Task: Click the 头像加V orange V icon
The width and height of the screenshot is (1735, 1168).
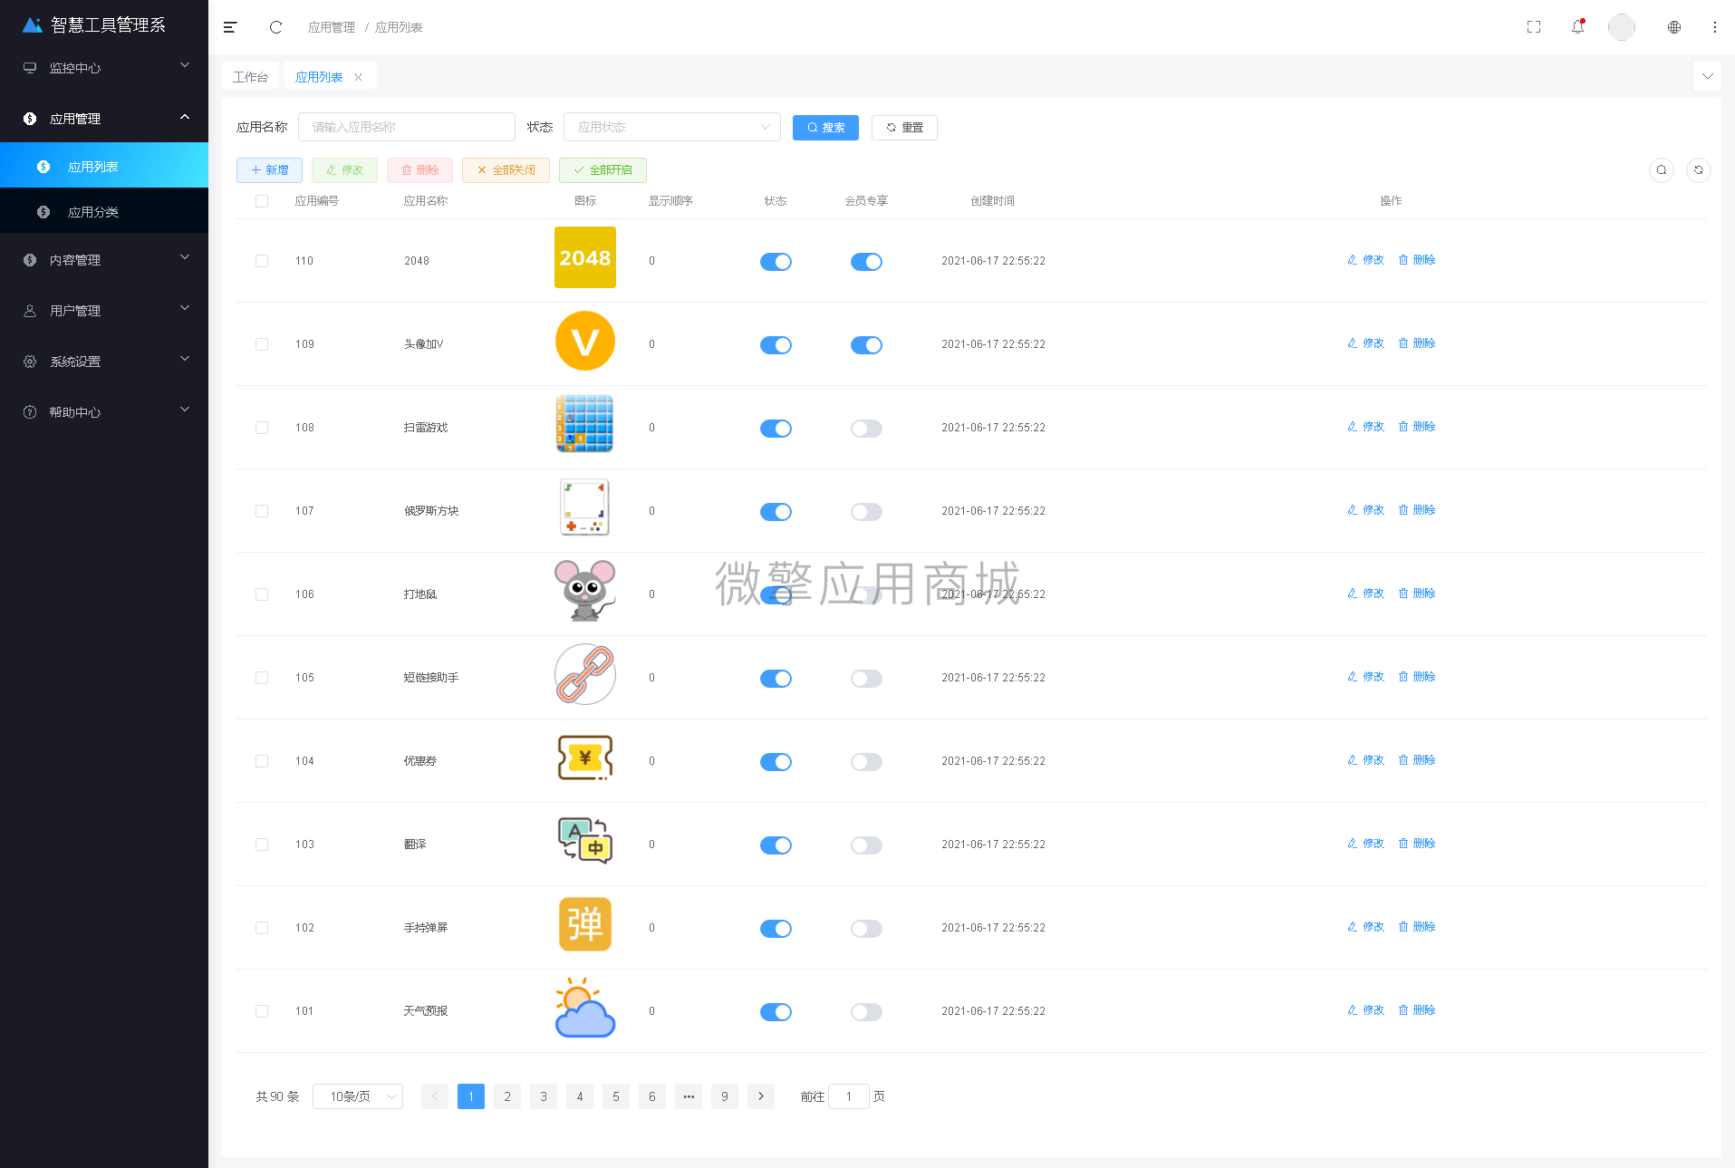Action: click(585, 341)
